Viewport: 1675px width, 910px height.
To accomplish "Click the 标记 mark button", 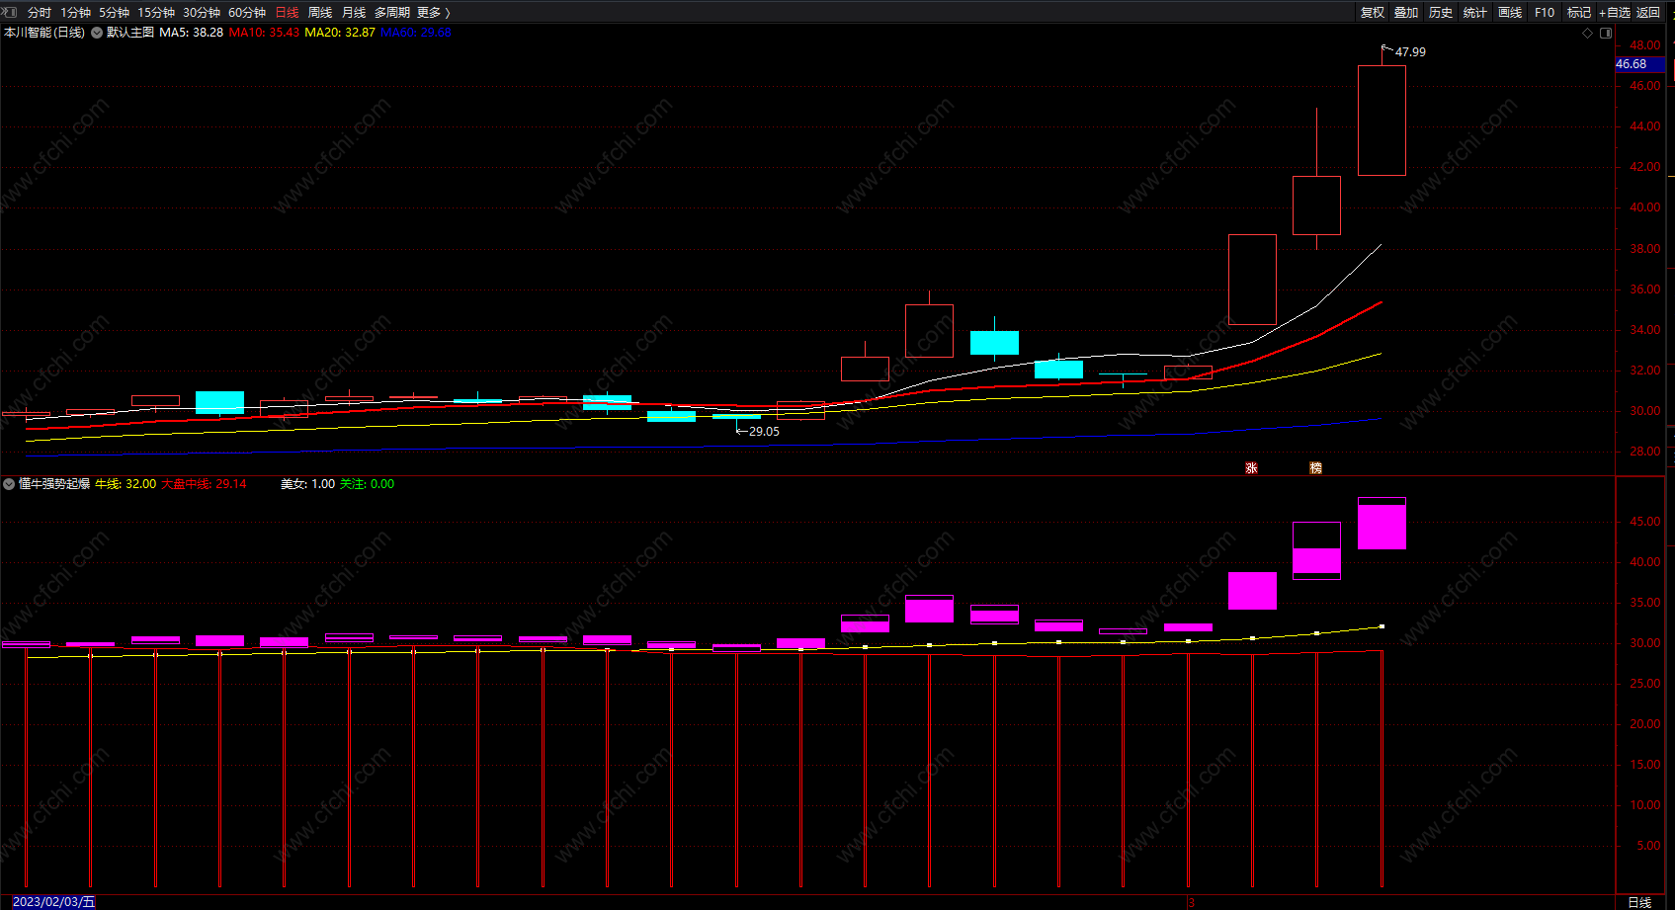I will click(x=1579, y=13).
